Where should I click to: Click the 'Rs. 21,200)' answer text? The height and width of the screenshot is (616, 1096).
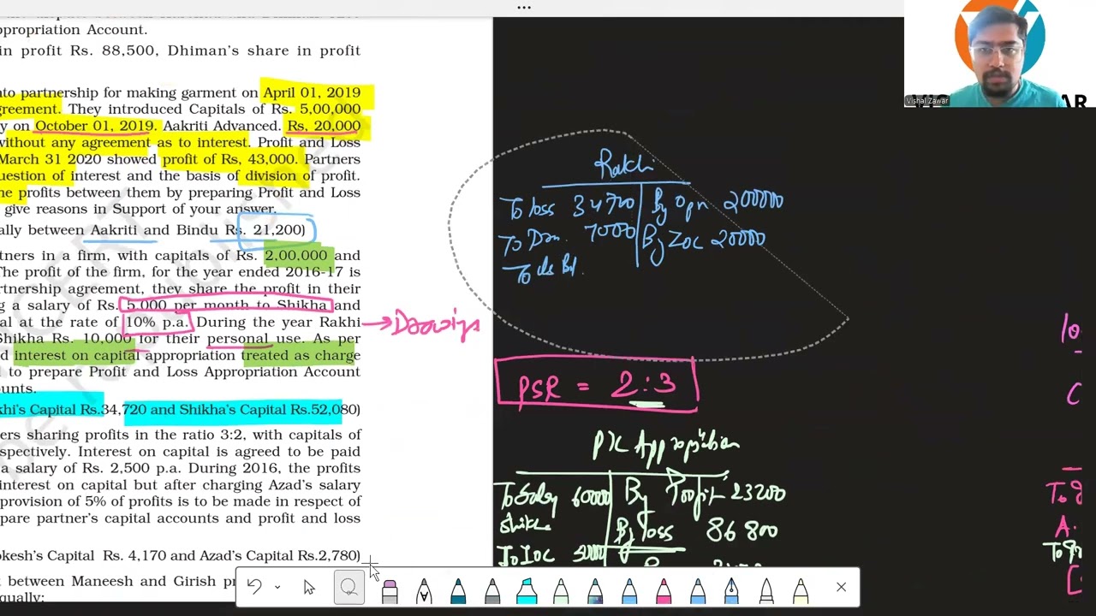(x=265, y=230)
